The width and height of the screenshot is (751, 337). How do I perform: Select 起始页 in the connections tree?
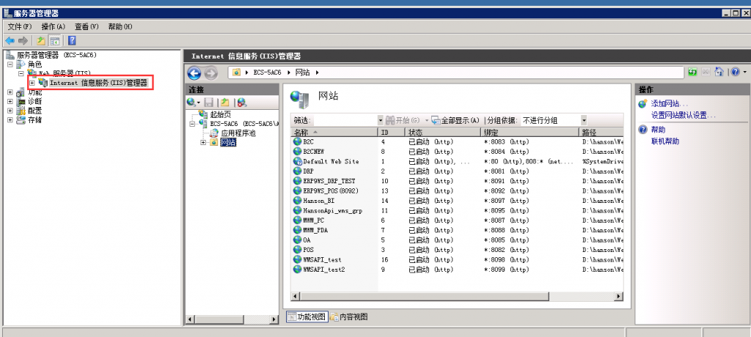click(x=220, y=114)
